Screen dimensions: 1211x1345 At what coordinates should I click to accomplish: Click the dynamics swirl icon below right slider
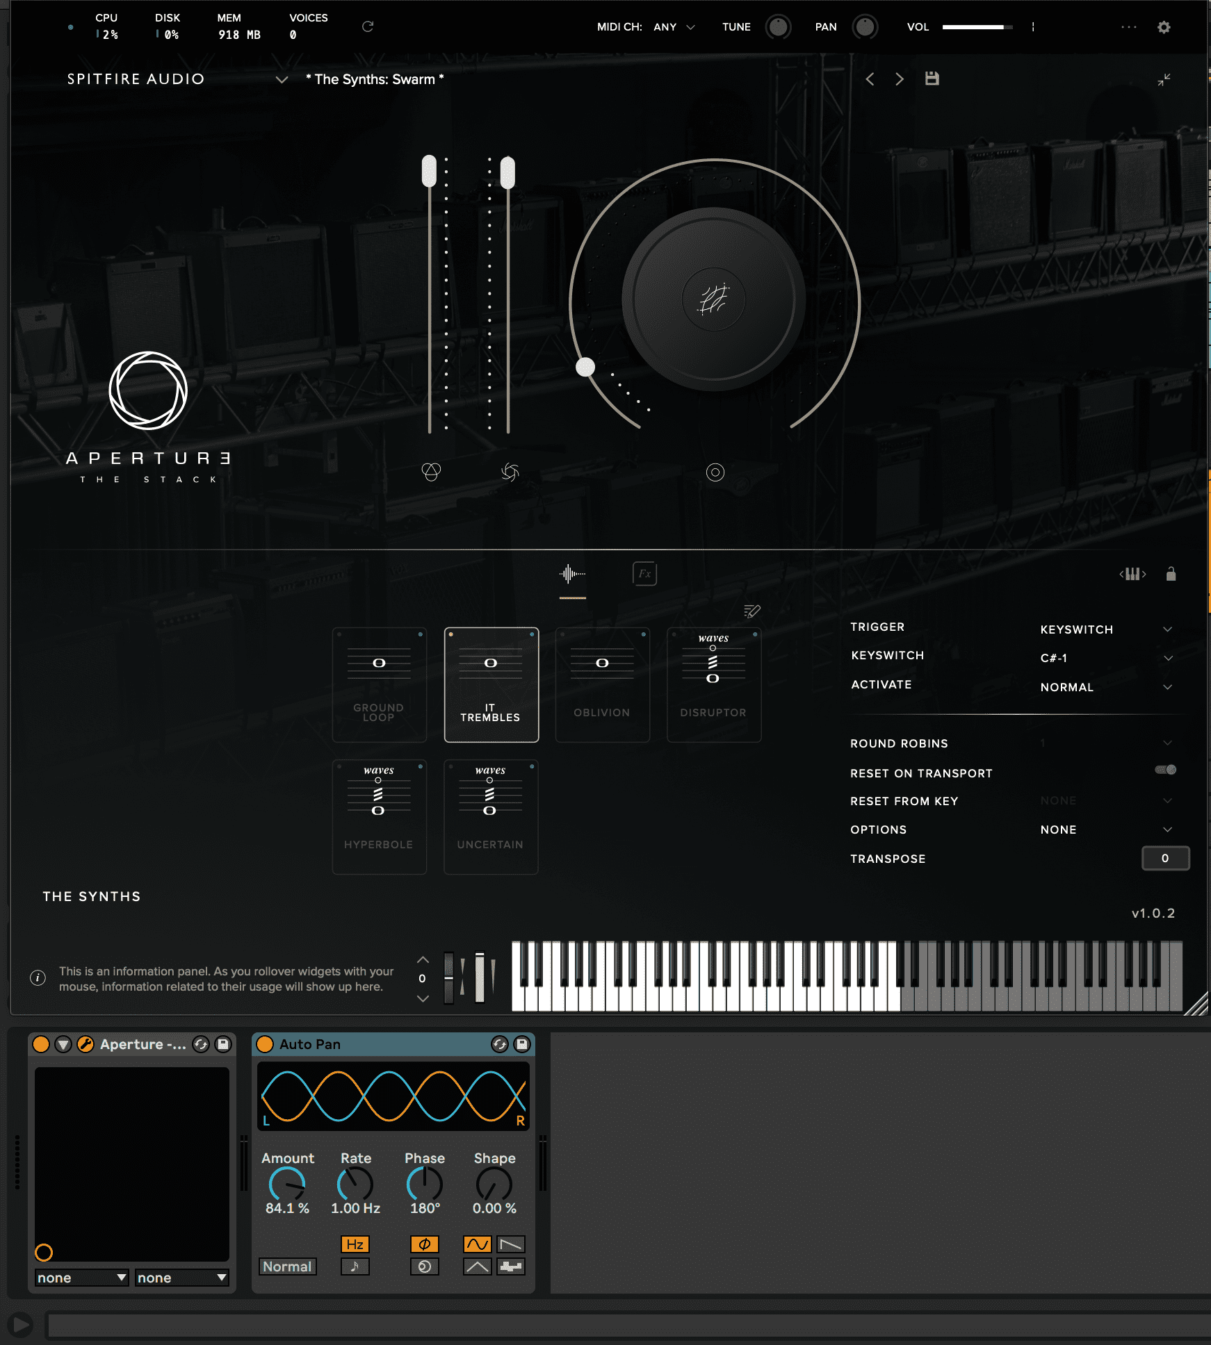pyautogui.click(x=510, y=472)
